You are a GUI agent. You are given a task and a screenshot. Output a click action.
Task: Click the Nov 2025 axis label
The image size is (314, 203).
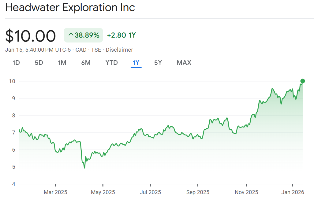click(246, 192)
